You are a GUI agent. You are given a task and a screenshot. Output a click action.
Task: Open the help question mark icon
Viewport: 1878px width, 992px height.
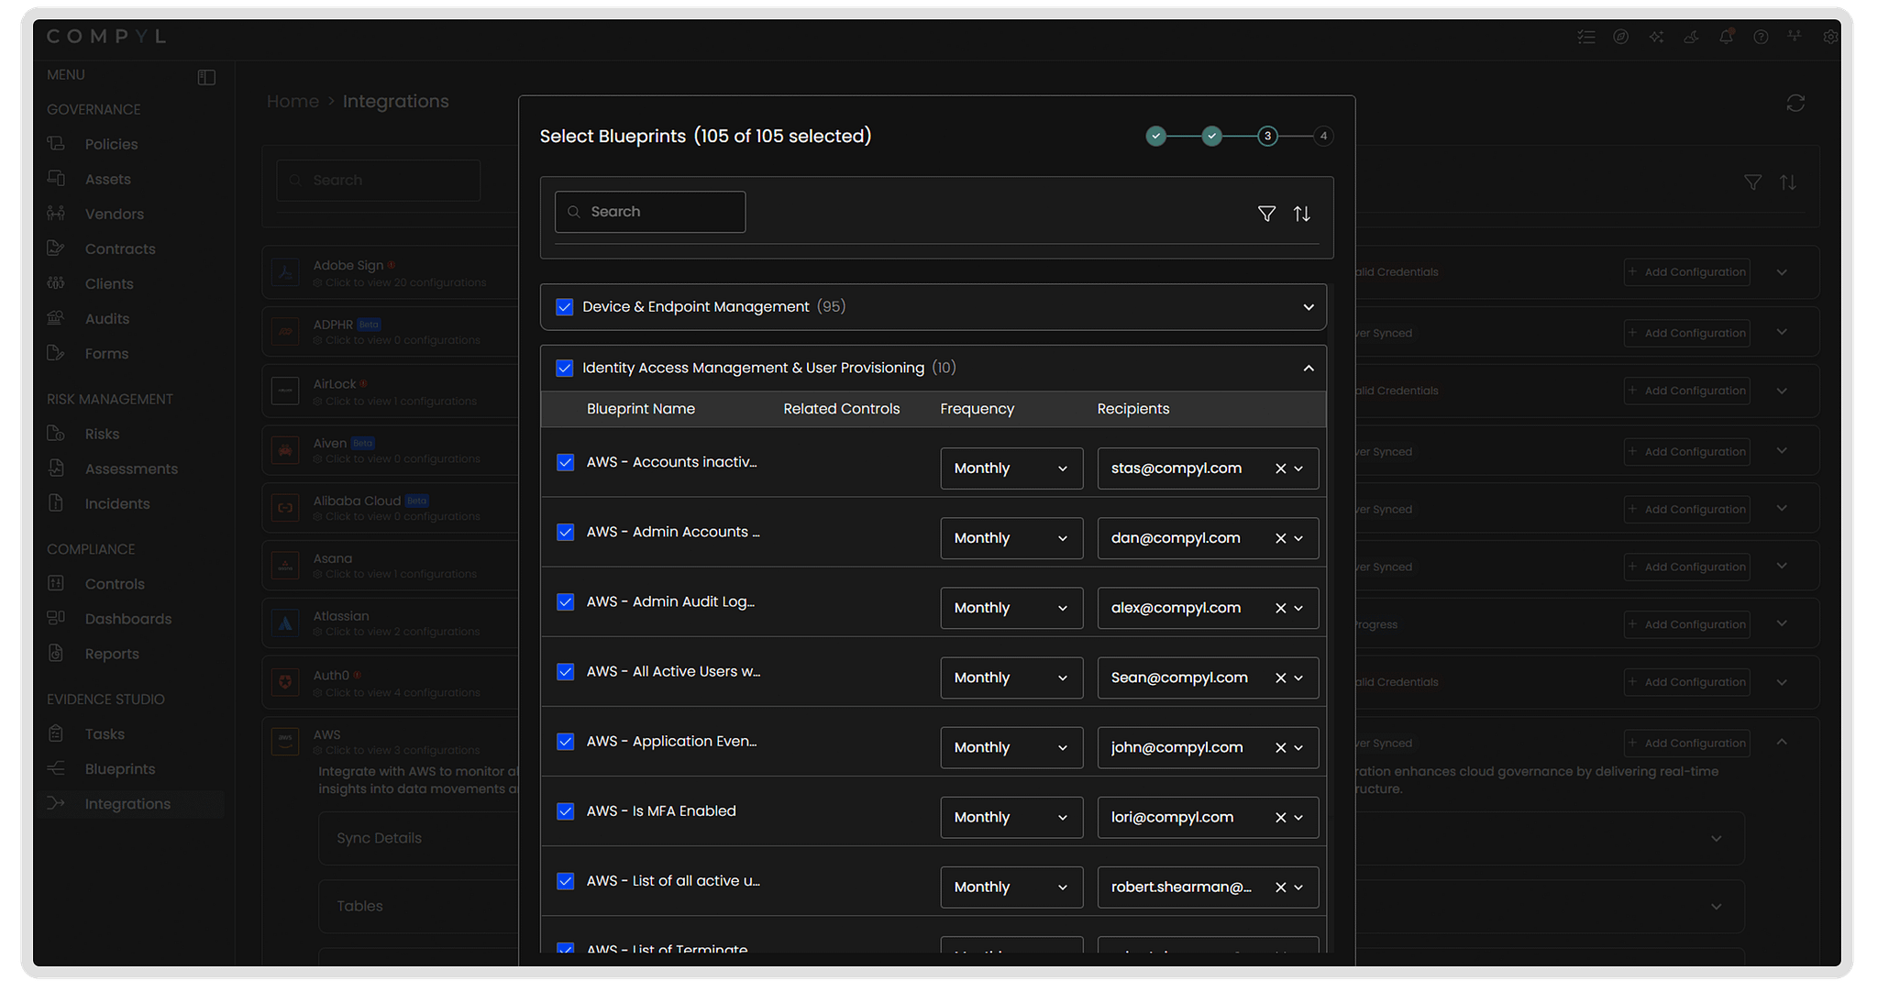(1761, 37)
